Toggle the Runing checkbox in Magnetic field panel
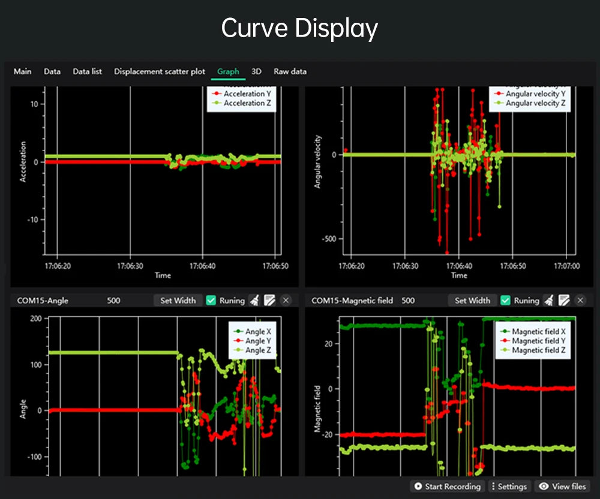Viewport: 600px width, 499px height. tap(505, 300)
